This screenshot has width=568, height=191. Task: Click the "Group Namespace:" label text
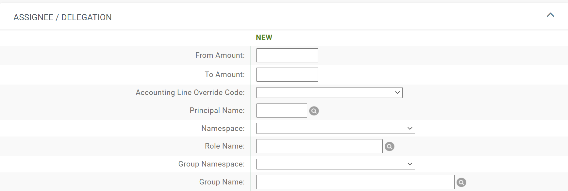[x=211, y=164]
